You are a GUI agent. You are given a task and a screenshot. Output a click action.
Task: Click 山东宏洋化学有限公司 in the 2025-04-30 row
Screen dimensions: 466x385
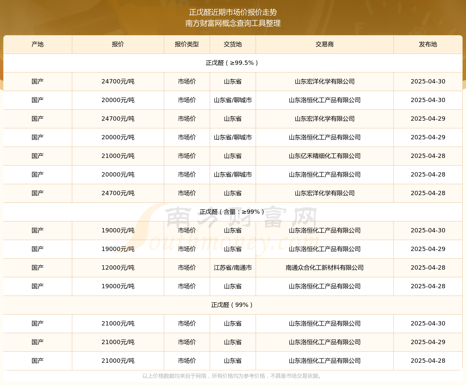coord(325,81)
